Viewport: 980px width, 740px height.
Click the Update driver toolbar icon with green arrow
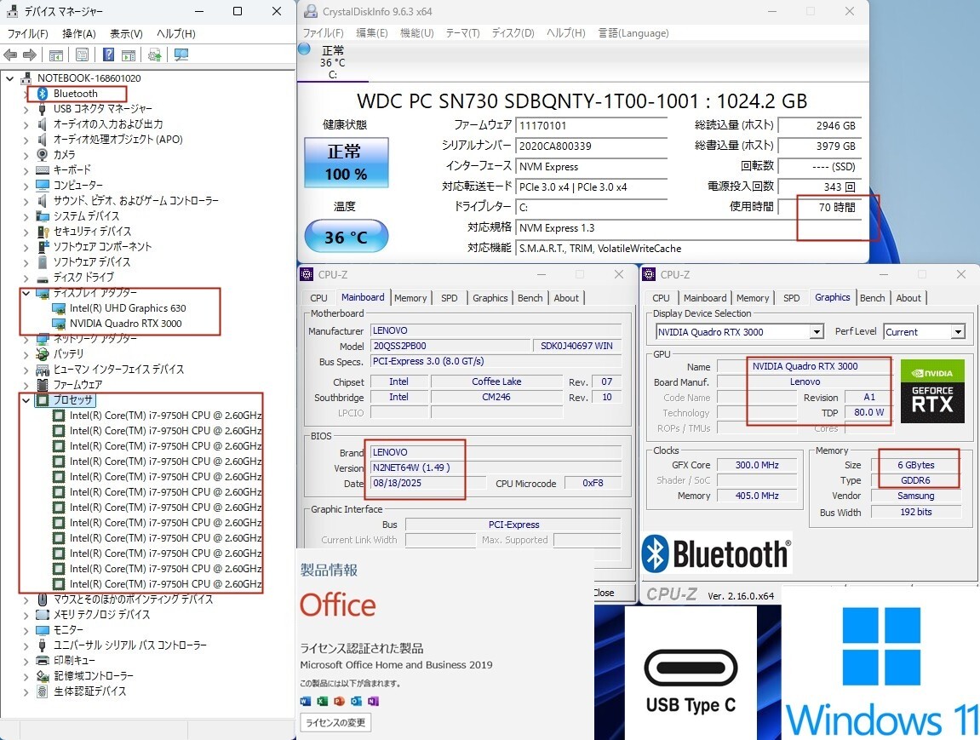point(155,55)
